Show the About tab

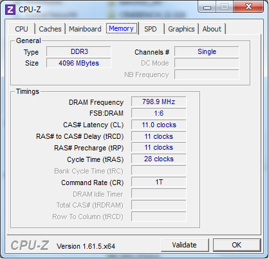click(212, 29)
